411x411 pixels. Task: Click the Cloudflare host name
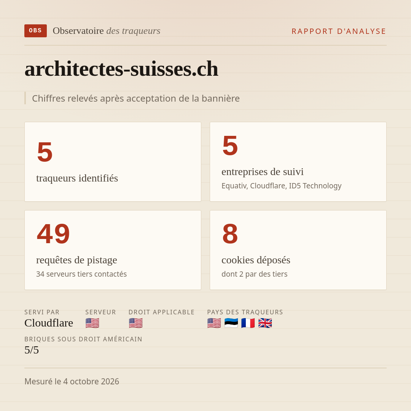tap(49, 323)
